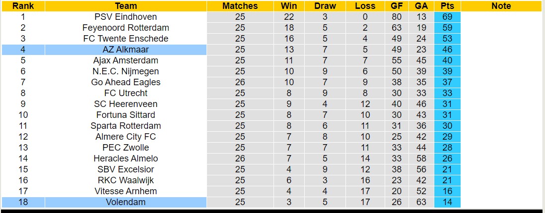
Task: Click the Loss column header
Action: pyautogui.click(x=365, y=6)
